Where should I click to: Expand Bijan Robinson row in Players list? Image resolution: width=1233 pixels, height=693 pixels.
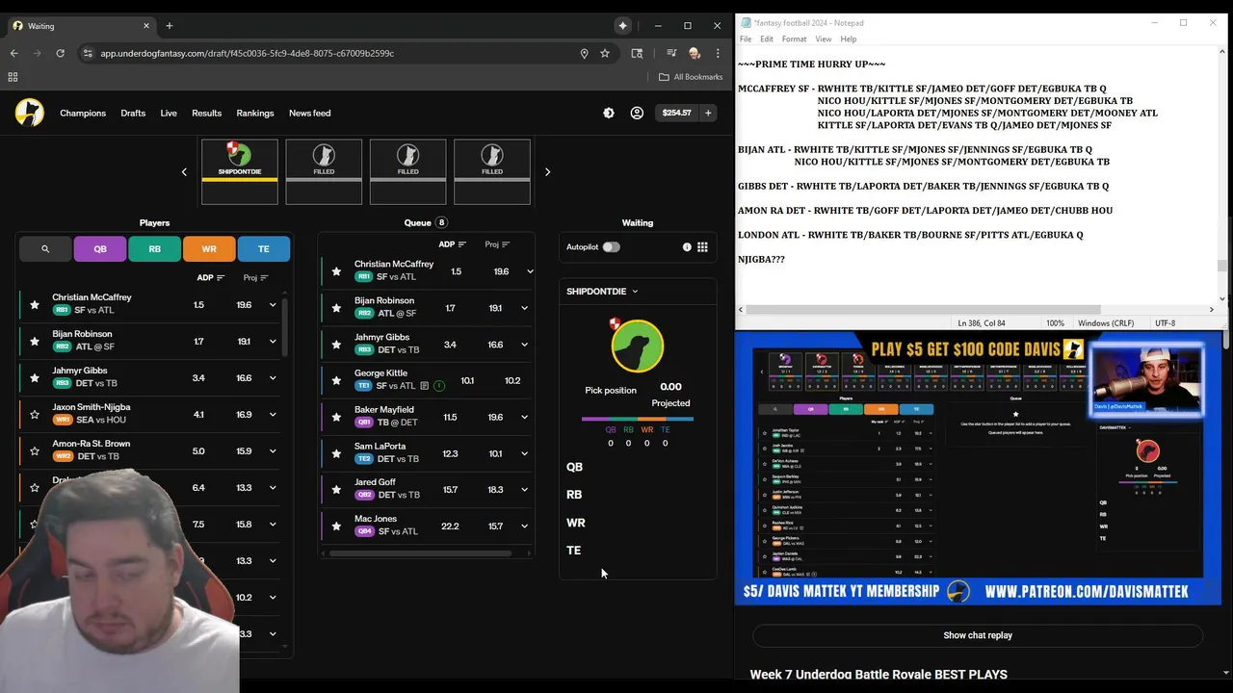point(273,342)
